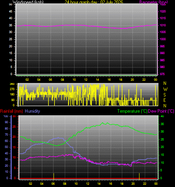Click the '24 hour graph day : 02 July 2026' title
This screenshot has width=175, height=187.
[94, 2]
